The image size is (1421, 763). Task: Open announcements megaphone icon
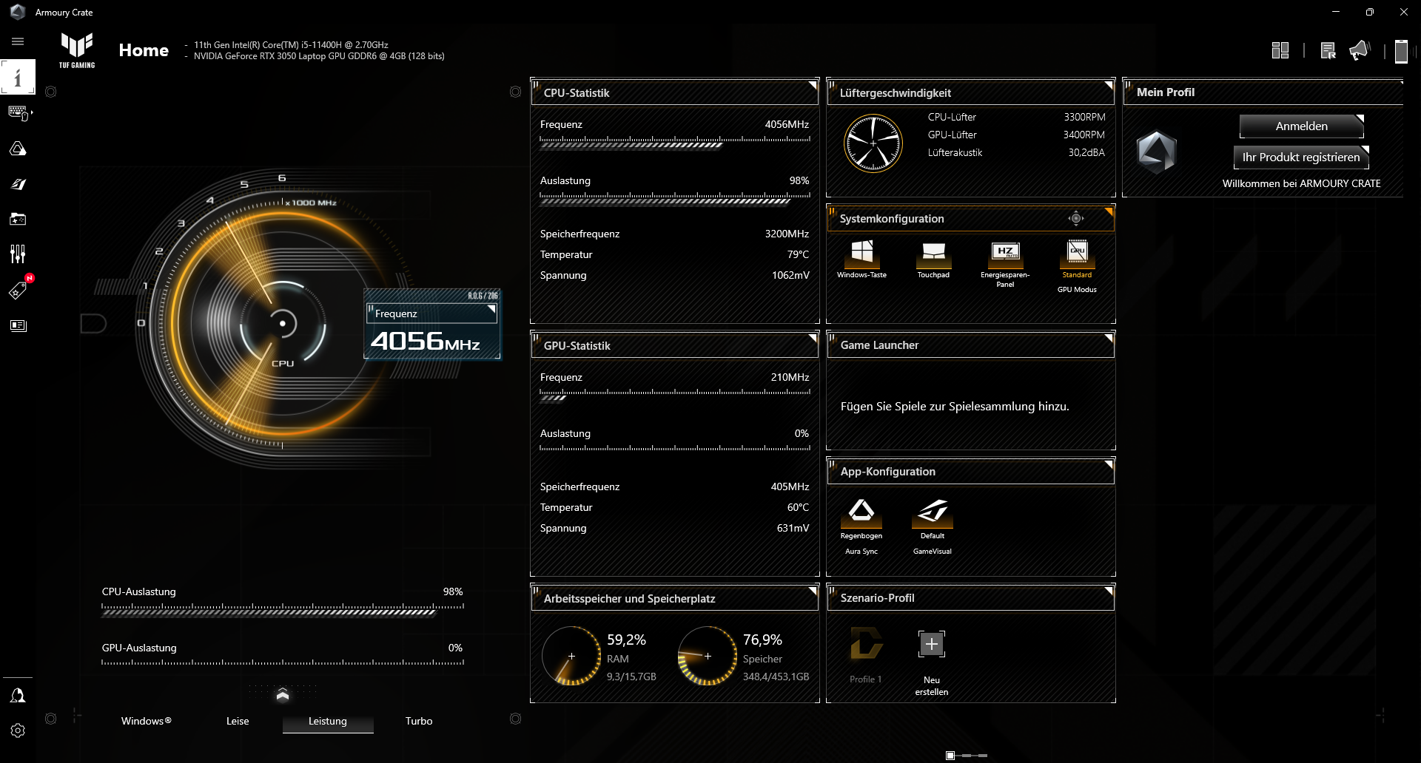[x=1360, y=50]
